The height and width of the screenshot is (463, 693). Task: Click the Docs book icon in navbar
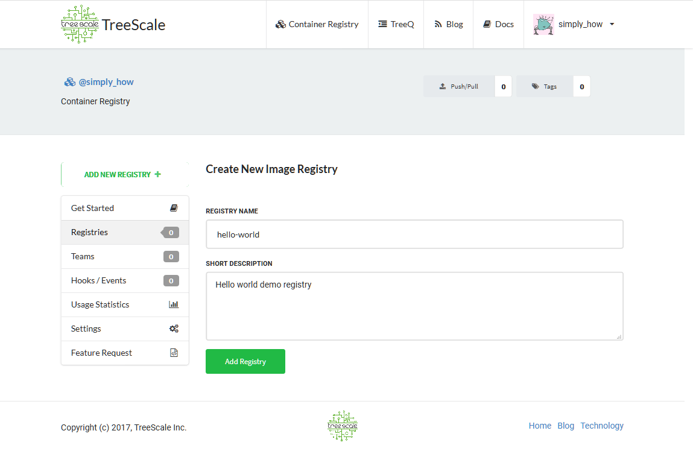(487, 24)
